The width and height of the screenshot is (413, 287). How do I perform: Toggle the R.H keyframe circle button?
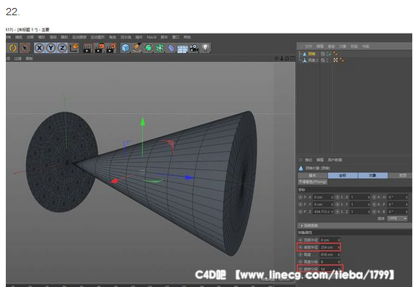(x=375, y=197)
